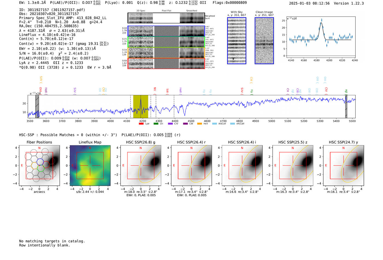Click the Clean Image cutout

264,41
